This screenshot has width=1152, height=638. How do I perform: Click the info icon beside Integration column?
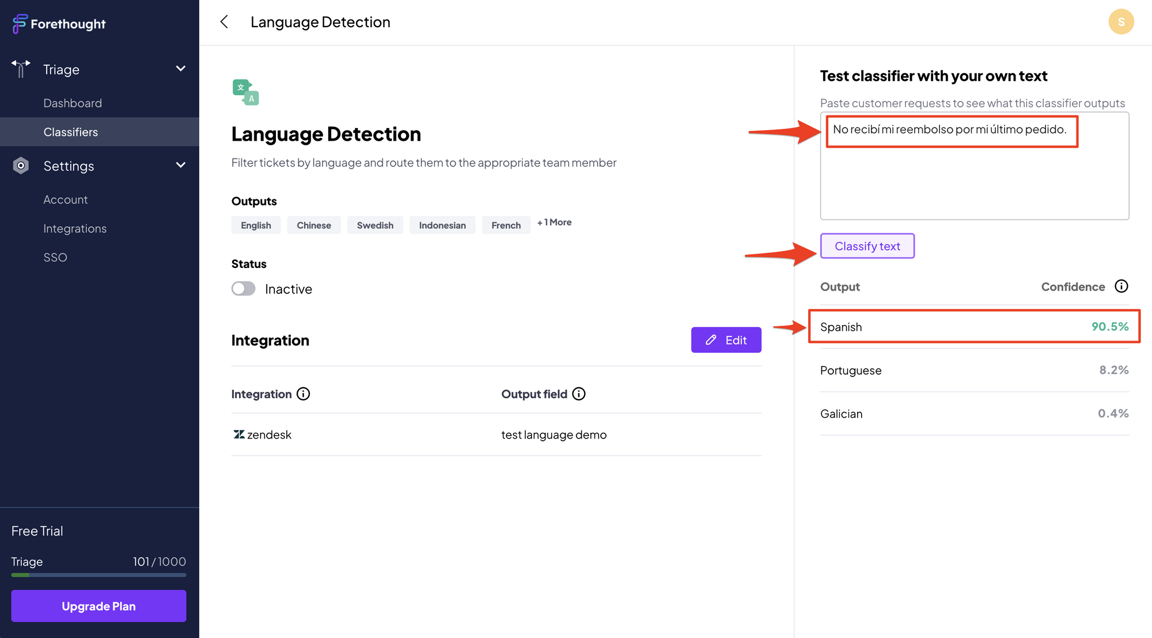(x=303, y=394)
